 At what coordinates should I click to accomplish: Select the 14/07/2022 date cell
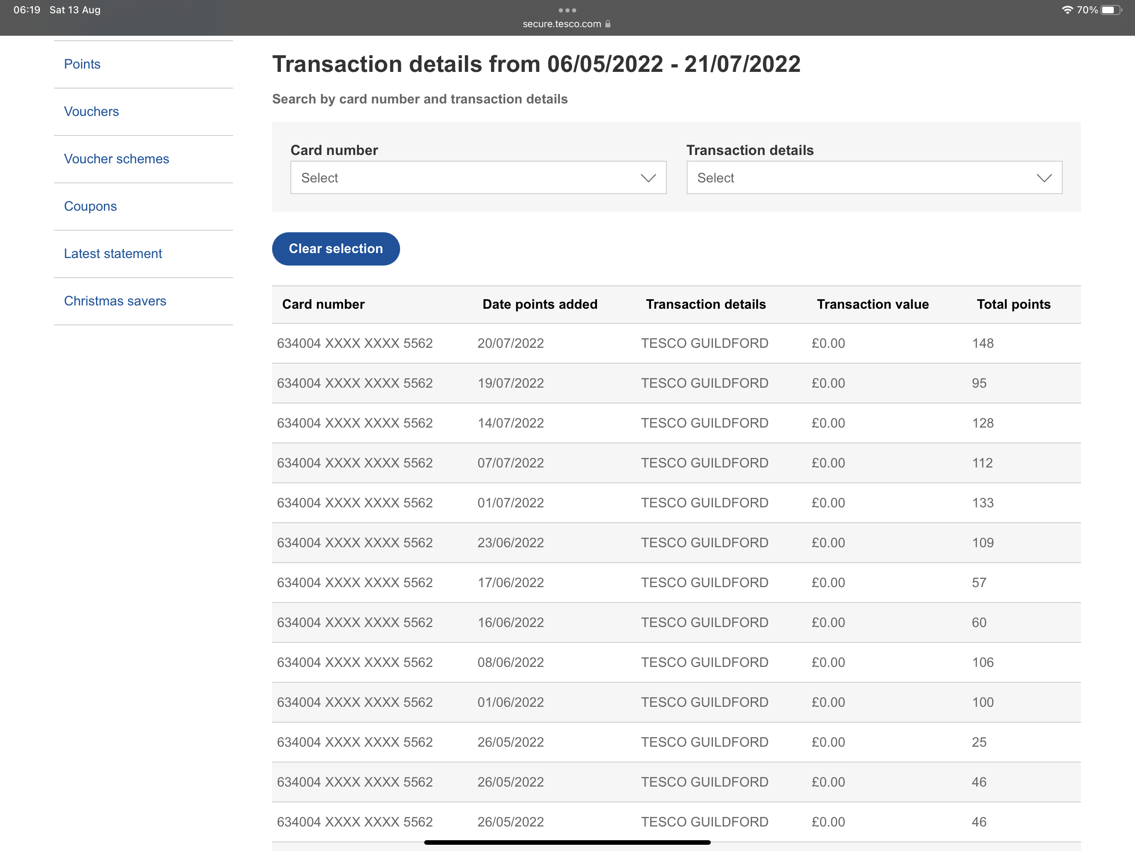(511, 423)
